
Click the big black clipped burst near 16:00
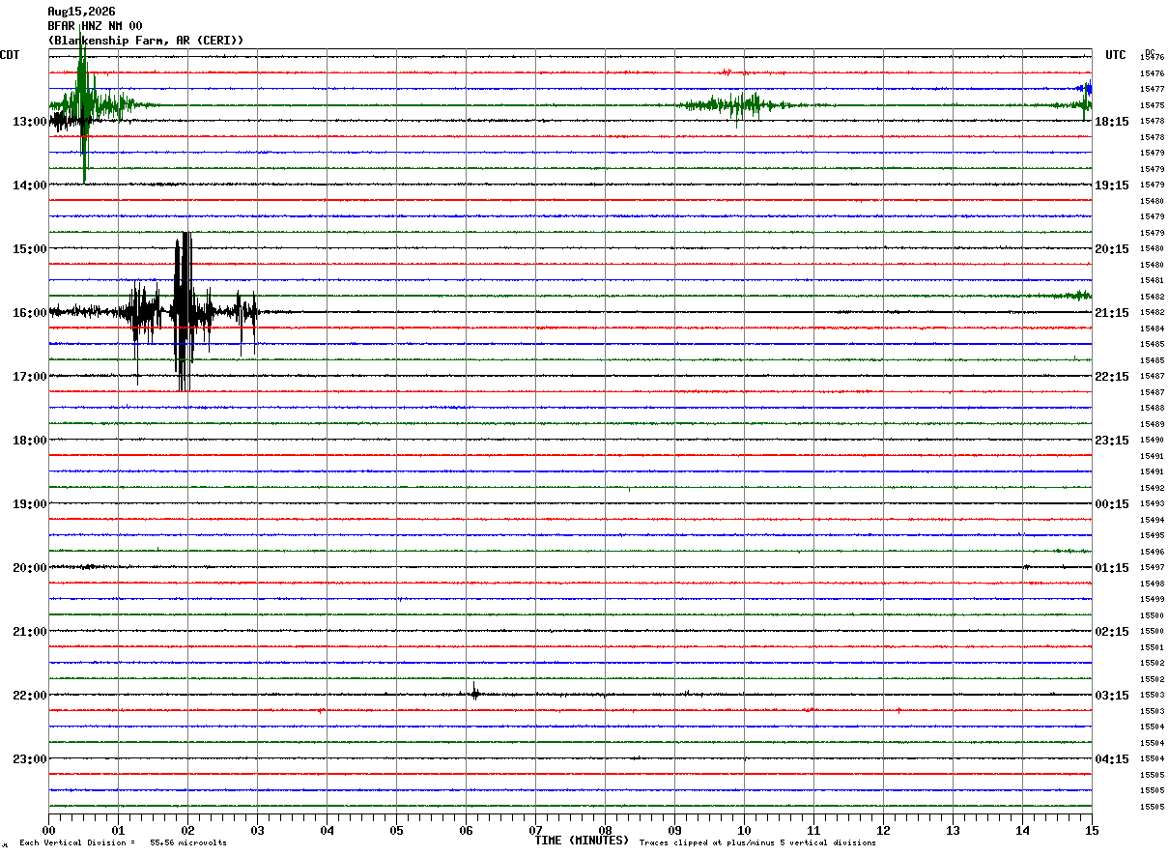(x=183, y=311)
